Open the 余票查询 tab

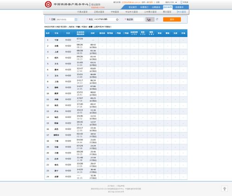click(156, 7)
